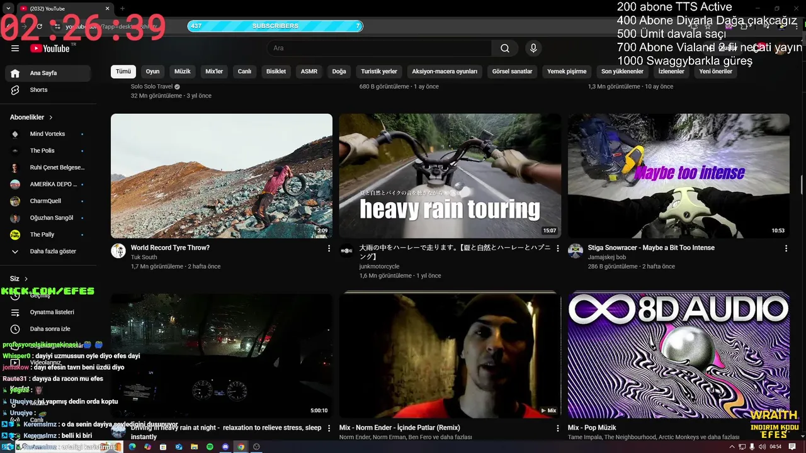Open Jamajskej bob channel name link
The height and width of the screenshot is (453, 806).
click(607, 257)
